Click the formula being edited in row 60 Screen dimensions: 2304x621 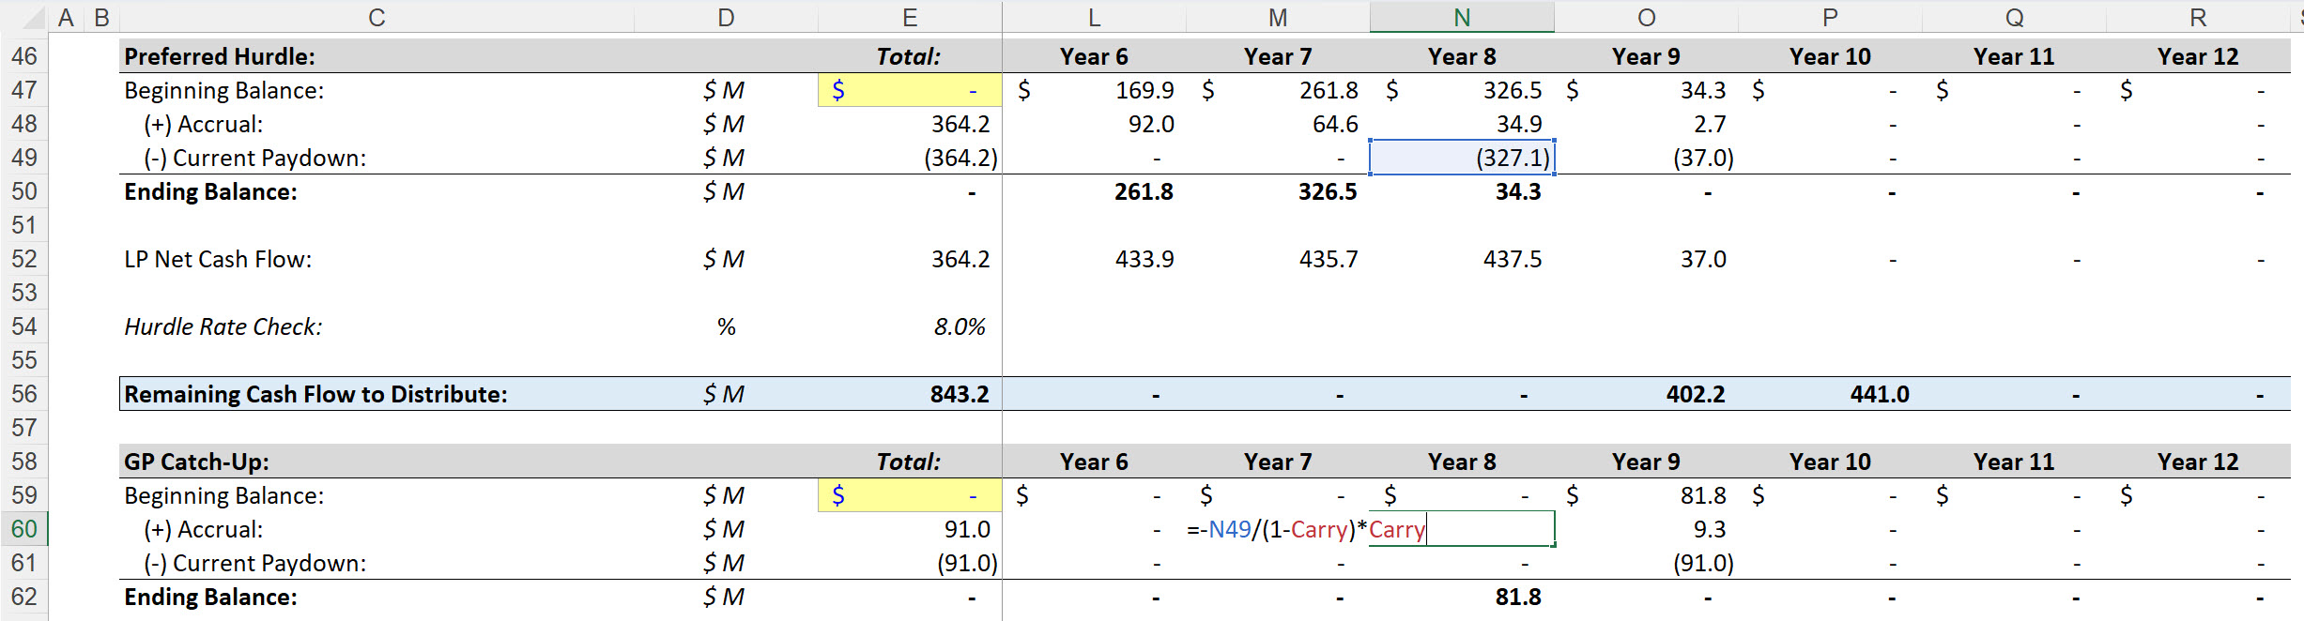coord(1306,529)
